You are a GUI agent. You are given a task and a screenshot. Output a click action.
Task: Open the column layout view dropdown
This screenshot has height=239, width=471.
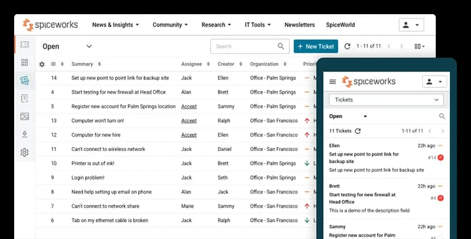click(x=419, y=47)
